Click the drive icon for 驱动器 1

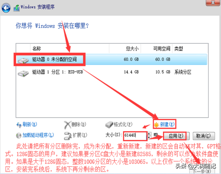point(23,74)
